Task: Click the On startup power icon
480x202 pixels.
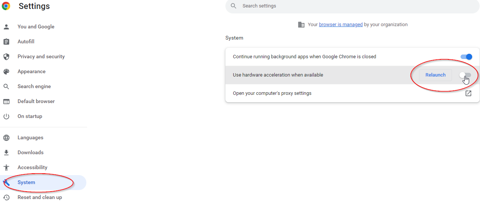Action: (6, 116)
